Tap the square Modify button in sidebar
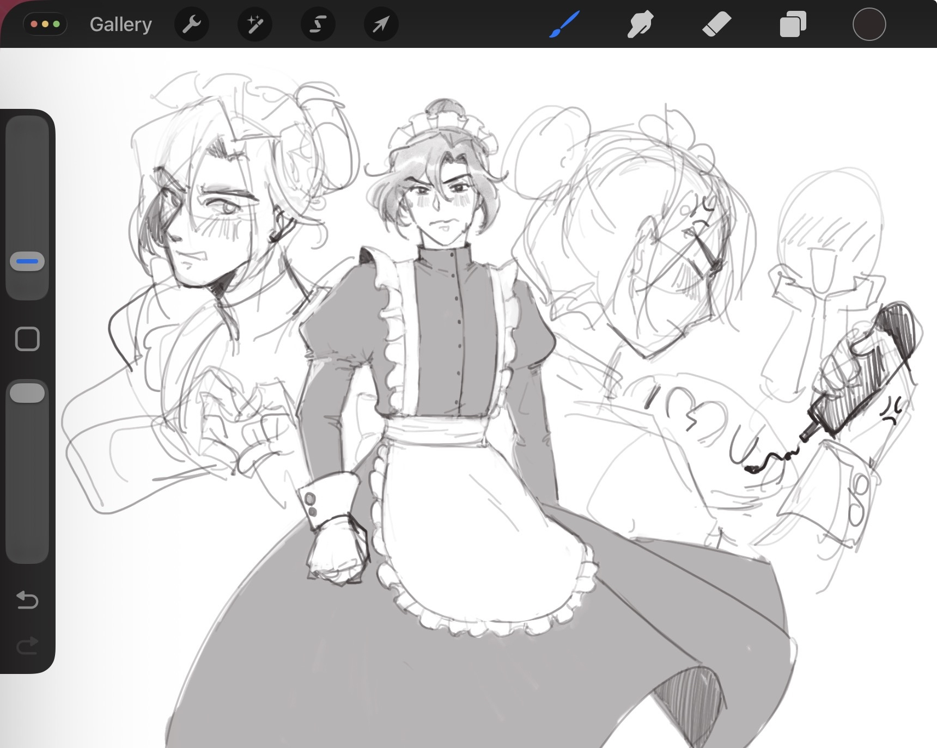This screenshot has height=748, width=937. point(27,339)
